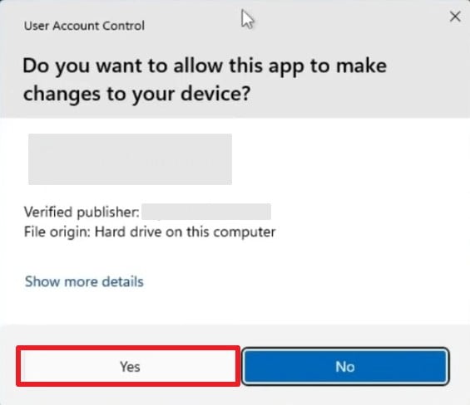Screen dimensions: 470x405
Task: Click the Verified publisher label
Action: coord(82,212)
